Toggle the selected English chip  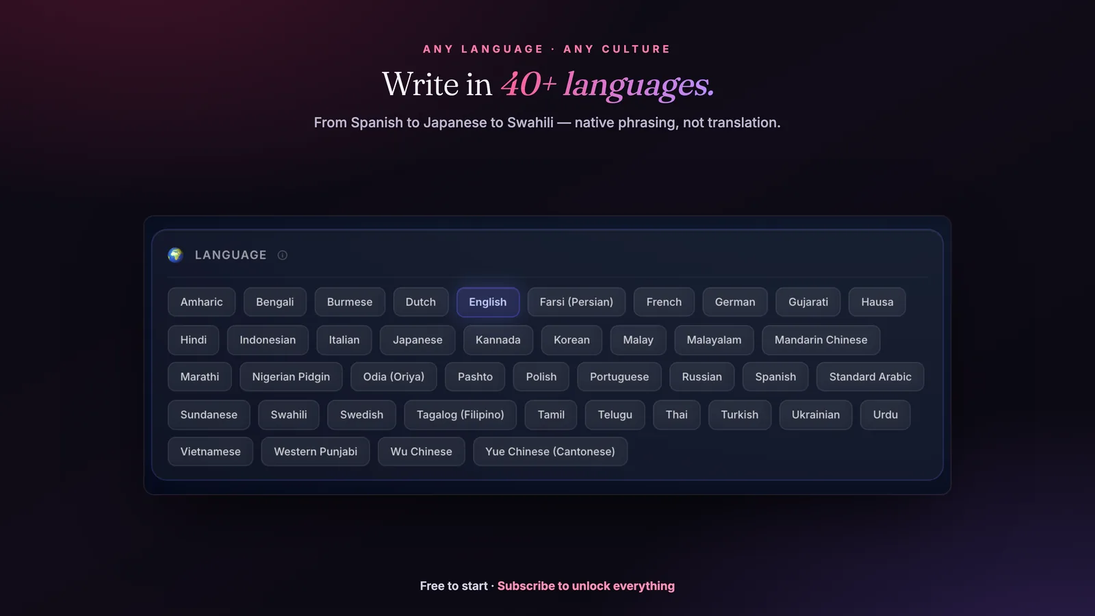488,302
